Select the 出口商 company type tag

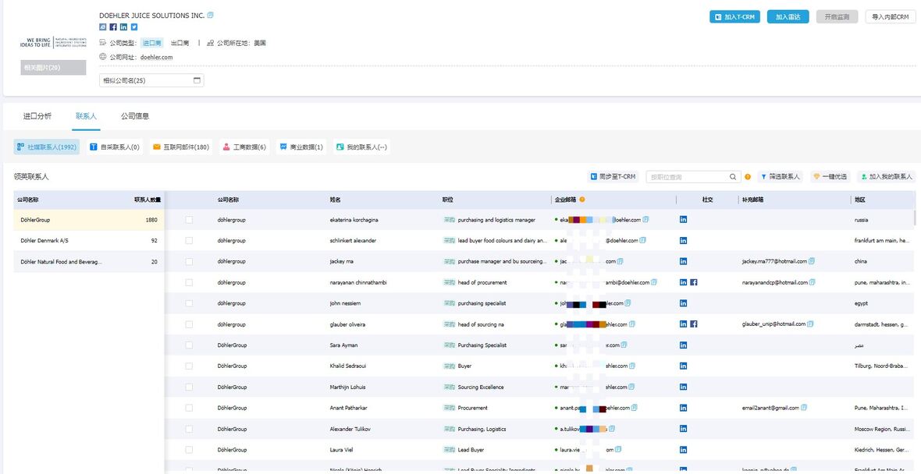tap(180, 43)
